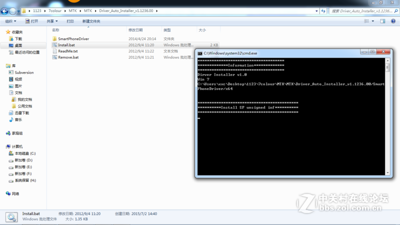The width and height of the screenshot is (400, 225).
Task: Click the cmd window scrollbar thumb
Action: click(x=388, y=67)
